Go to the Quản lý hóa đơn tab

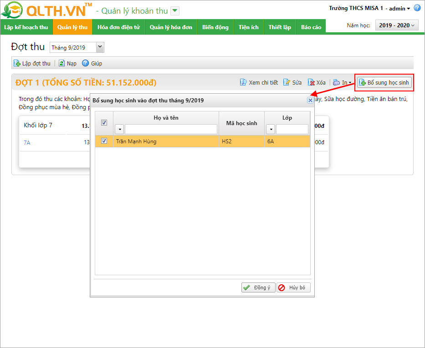point(171,27)
